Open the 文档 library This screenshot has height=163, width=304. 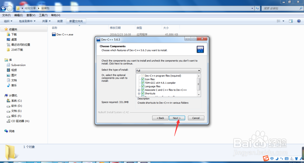14,80
